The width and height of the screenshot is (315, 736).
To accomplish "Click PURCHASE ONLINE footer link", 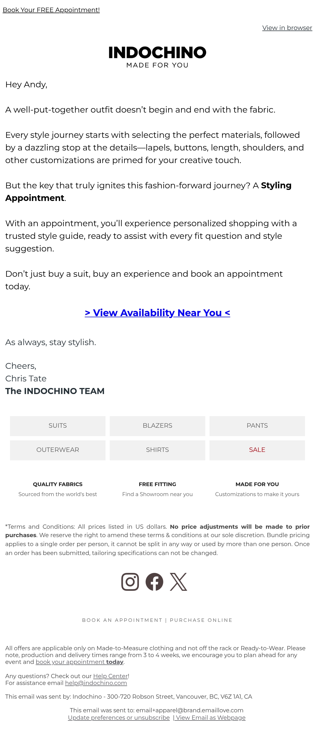I will (201, 620).
